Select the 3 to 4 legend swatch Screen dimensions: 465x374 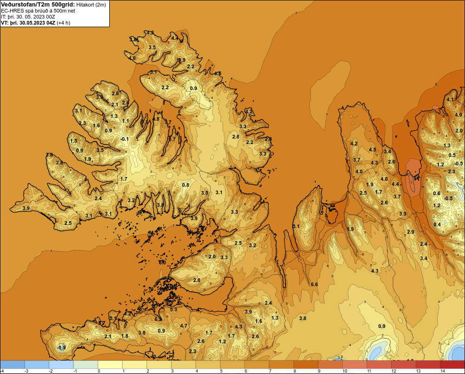tap(183, 365)
